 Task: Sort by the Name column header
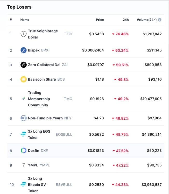pyautogui.click(x=25, y=20)
